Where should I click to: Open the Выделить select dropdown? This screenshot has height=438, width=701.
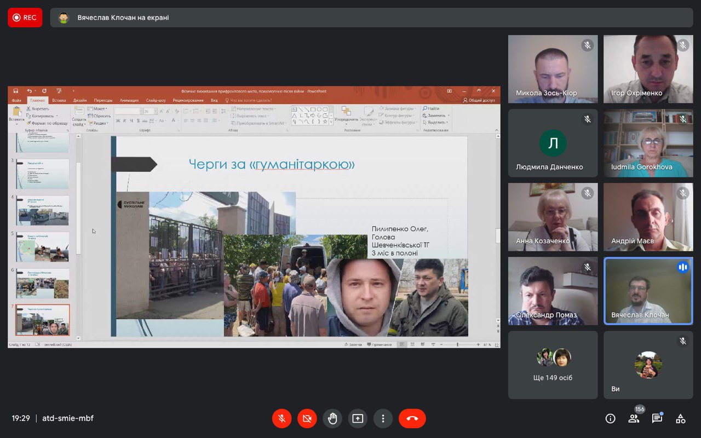pyautogui.click(x=436, y=123)
